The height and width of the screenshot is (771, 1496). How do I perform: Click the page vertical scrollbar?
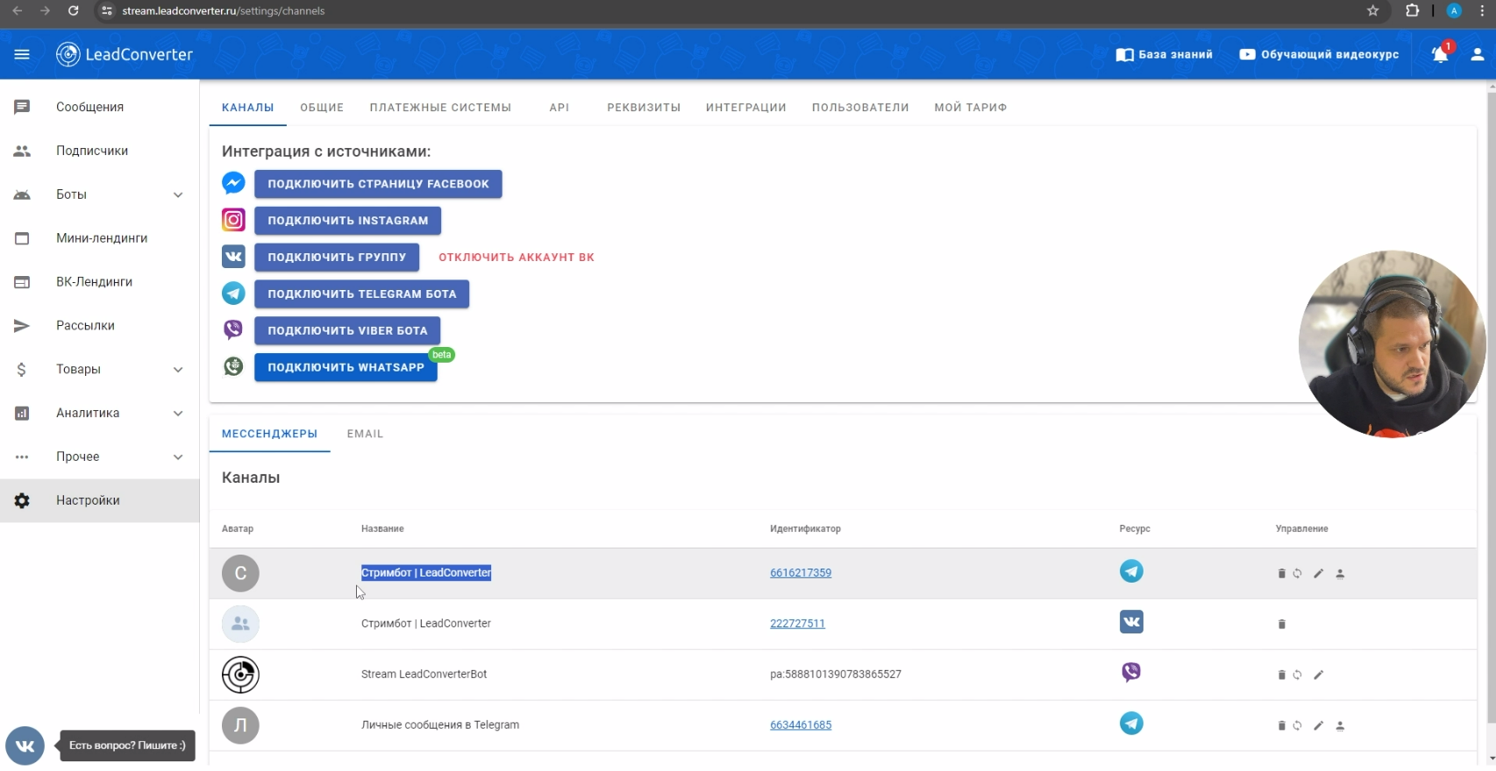point(1491,408)
